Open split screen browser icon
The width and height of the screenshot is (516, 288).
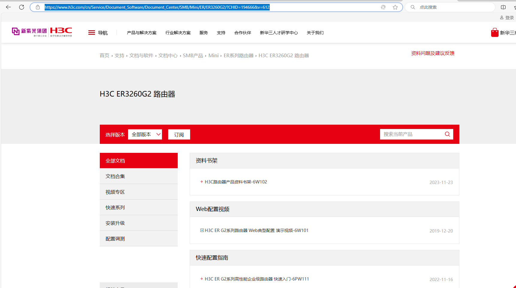click(503, 7)
